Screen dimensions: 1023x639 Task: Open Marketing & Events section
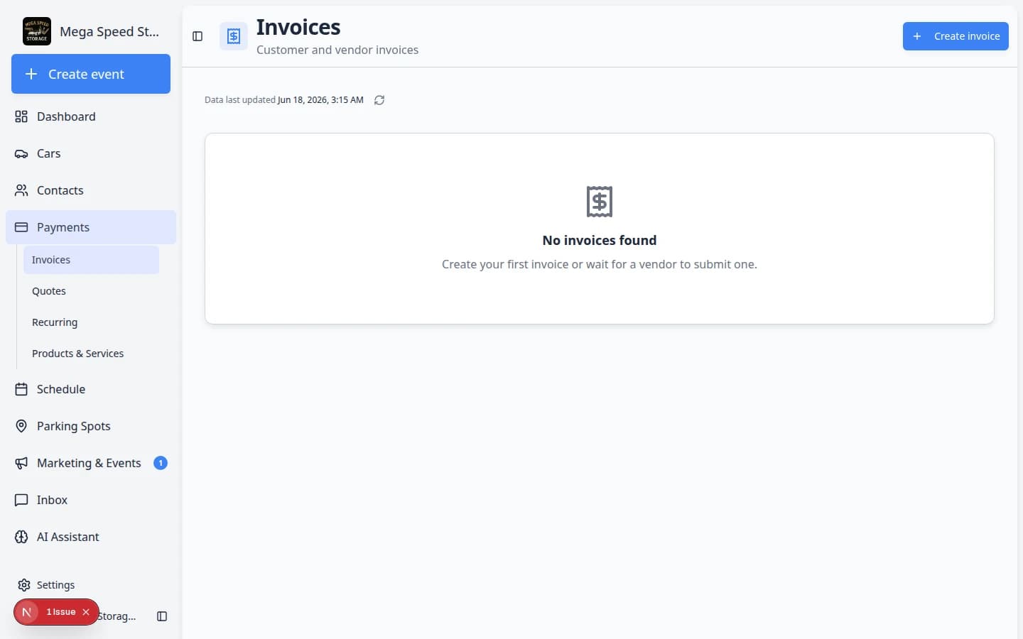pyautogui.click(x=91, y=463)
